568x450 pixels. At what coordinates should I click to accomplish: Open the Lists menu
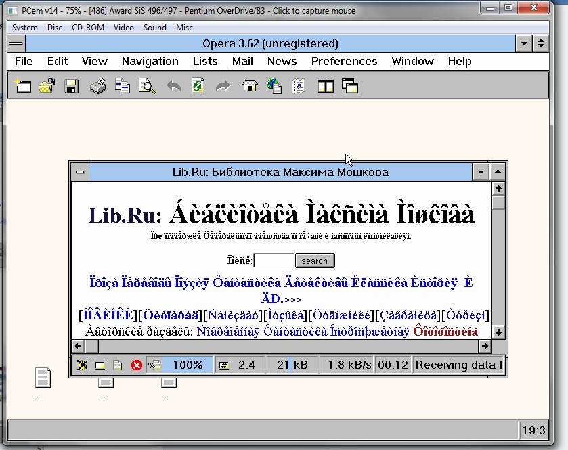205,61
